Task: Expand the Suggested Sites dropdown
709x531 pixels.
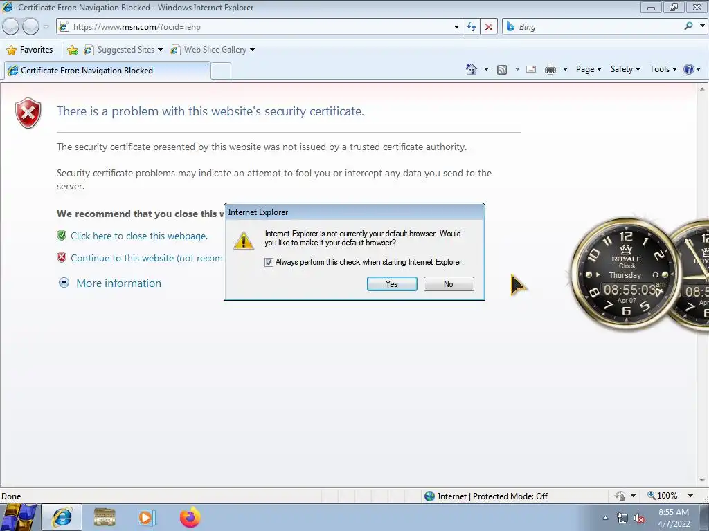Action: (x=160, y=50)
